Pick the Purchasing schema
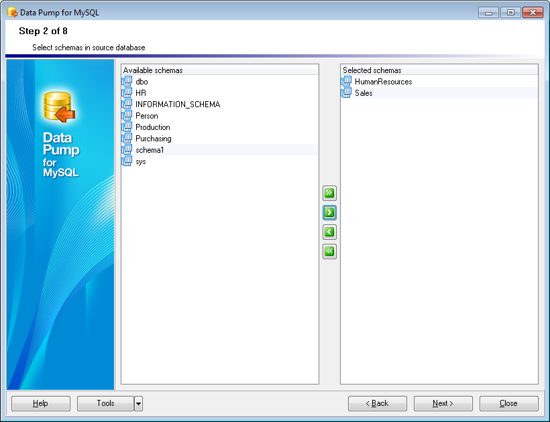This screenshot has width=550, height=422. [153, 139]
